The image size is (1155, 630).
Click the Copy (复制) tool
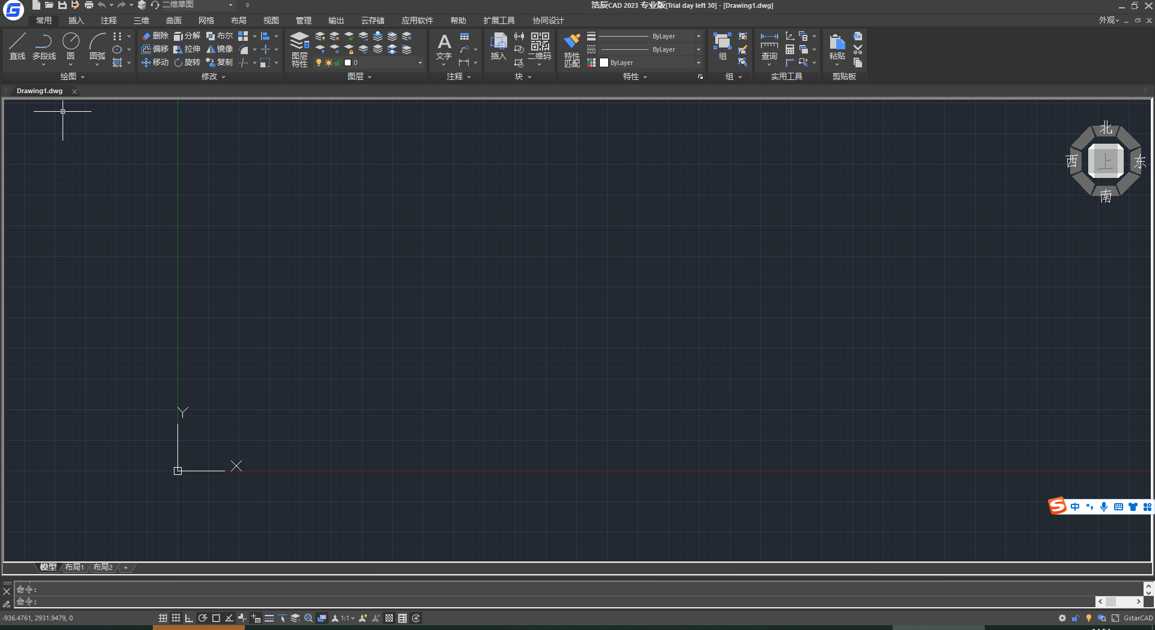point(220,63)
